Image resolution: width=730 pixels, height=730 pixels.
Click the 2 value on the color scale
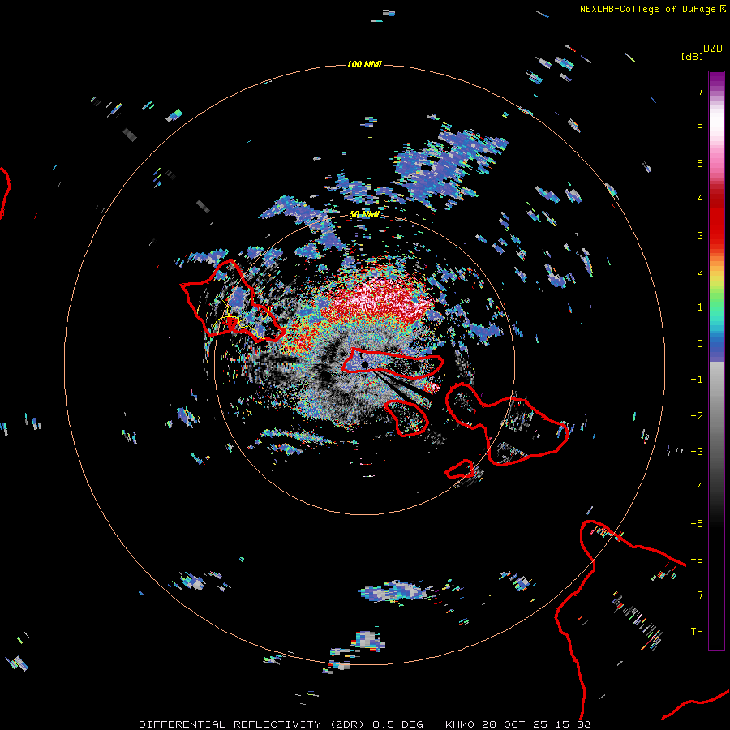tap(700, 272)
